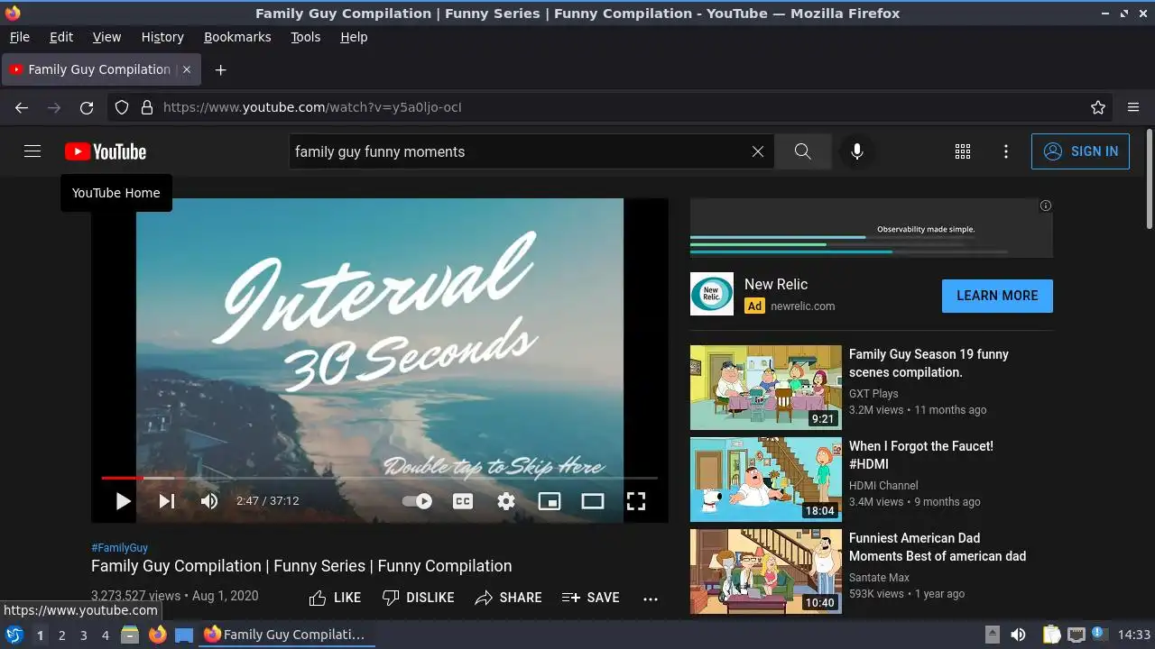
Task: Close the Family Guy Compilation tab
Action: [x=186, y=69]
